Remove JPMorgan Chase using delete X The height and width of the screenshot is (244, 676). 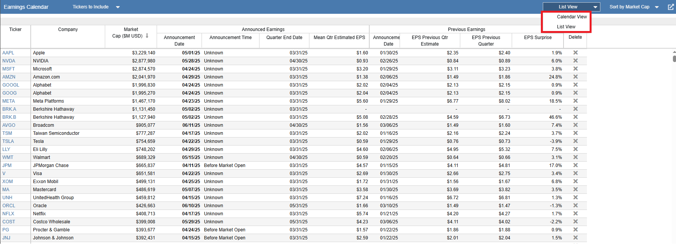tap(575, 165)
